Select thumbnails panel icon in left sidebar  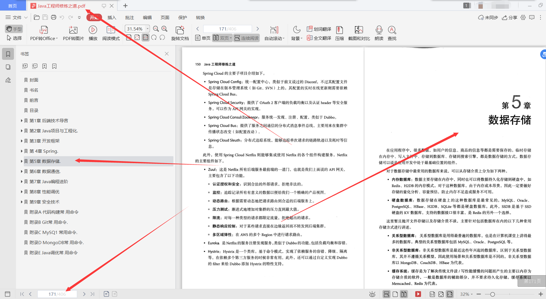pos(8,67)
